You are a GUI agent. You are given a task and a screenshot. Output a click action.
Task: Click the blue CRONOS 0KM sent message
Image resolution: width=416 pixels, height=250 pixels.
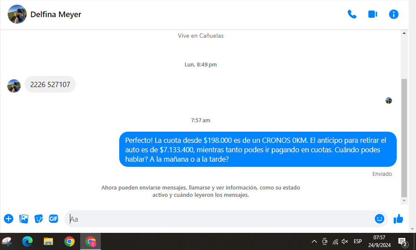[x=258, y=149]
